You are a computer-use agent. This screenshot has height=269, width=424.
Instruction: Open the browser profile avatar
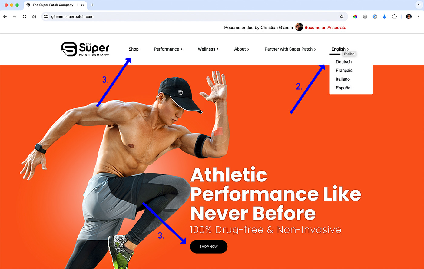click(409, 17)
